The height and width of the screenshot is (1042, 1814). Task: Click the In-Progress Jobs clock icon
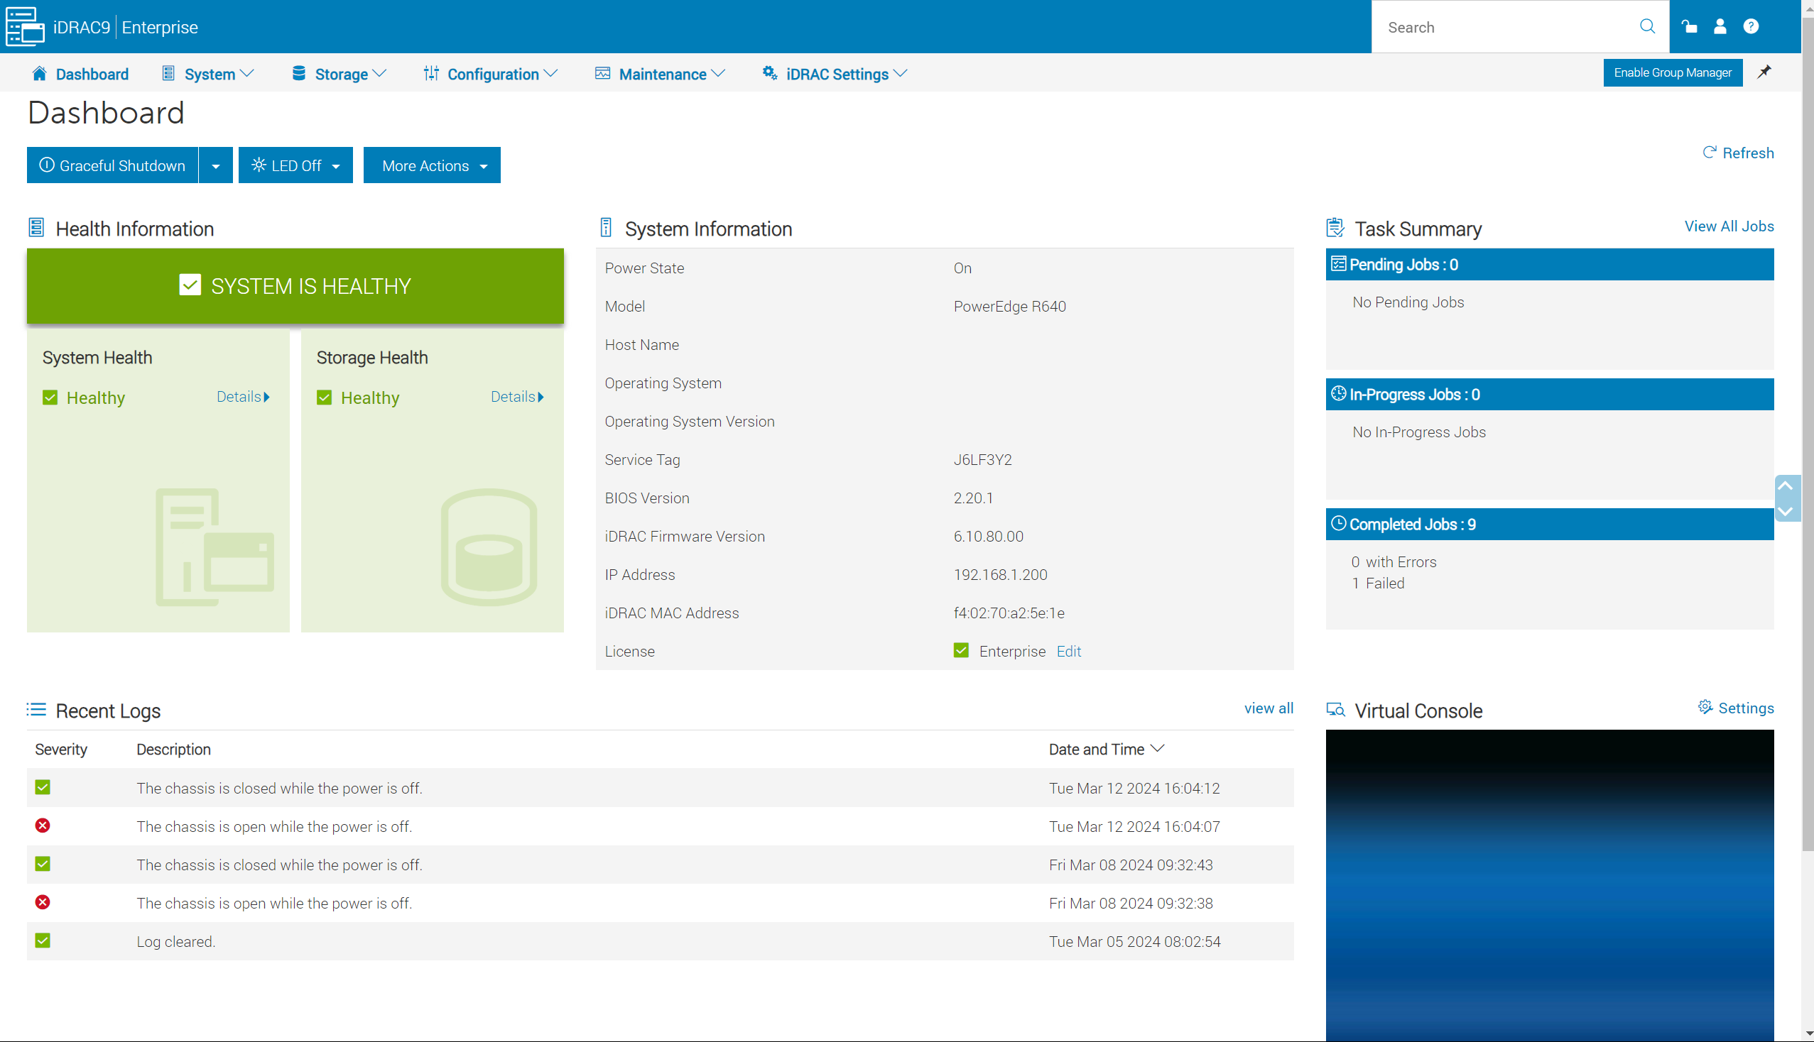[1338, 393]
